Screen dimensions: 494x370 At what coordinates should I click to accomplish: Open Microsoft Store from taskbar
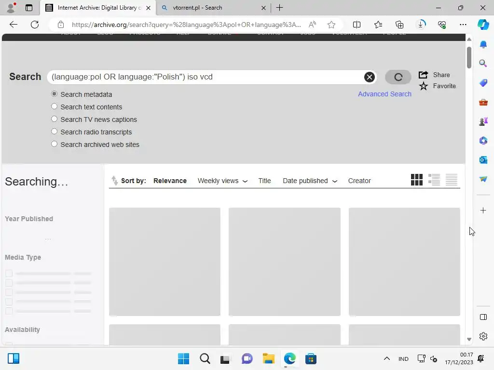[311, 358]
